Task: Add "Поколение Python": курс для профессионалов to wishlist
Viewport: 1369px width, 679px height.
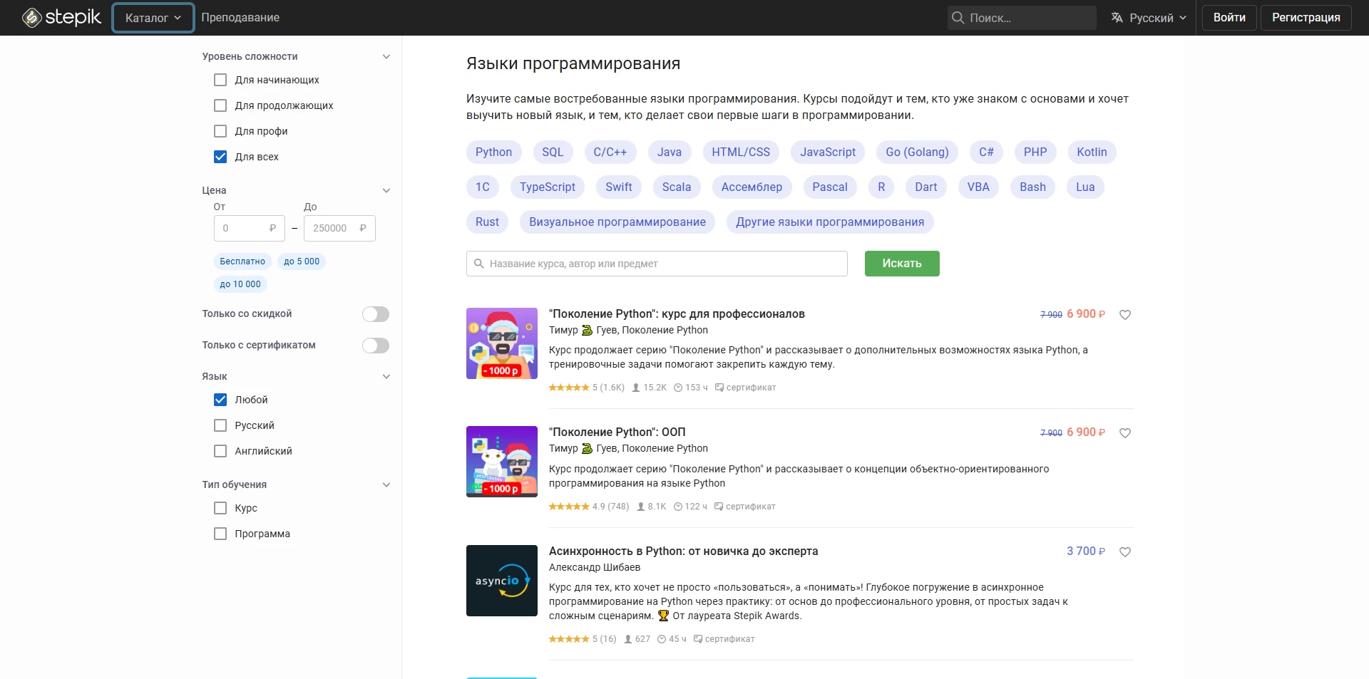Action: point(1124,315)
